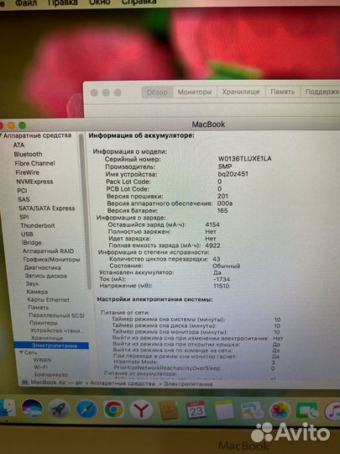
Task: Select Аппаратный RAID item
Action: pyautogui.click(x=49, y=251)
